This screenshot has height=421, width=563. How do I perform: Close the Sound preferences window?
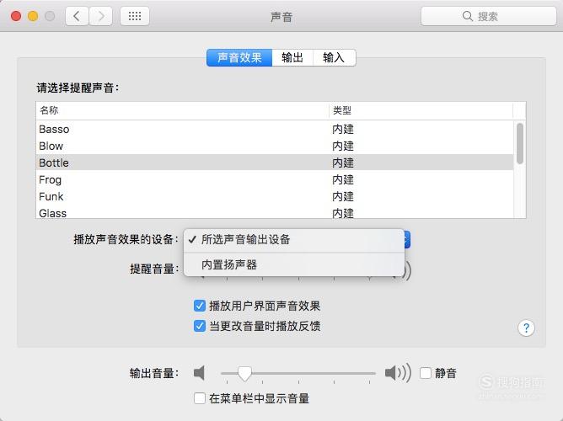pos(16,16)
